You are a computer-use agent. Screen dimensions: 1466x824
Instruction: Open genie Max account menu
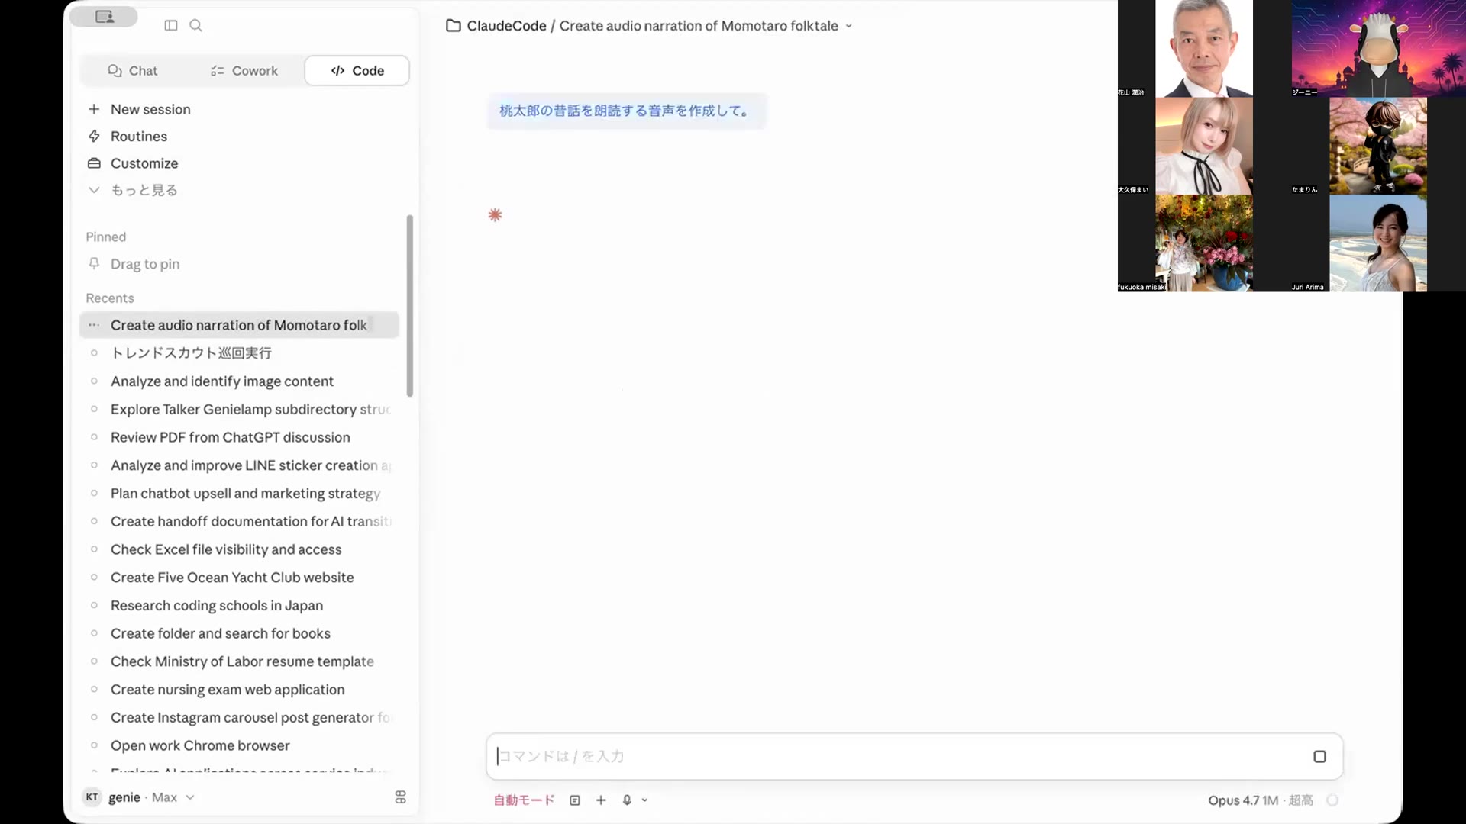(139, 797)
